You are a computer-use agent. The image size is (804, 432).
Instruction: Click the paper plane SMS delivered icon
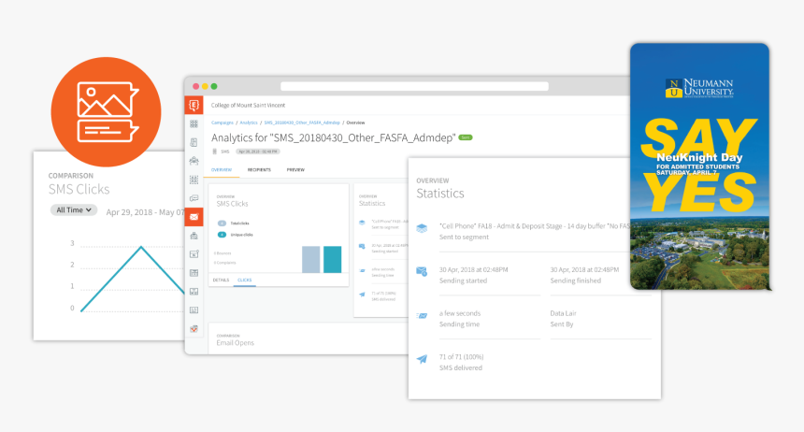[x=423, y=358]
